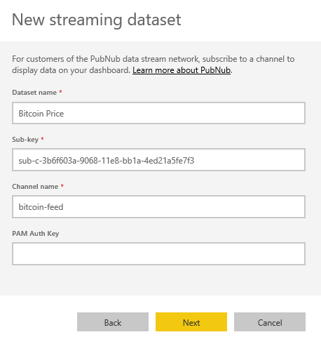The image size is (321, 351).
Task: Click the Dataset name label
Action: pyautogui.click(x=34, y=93)
